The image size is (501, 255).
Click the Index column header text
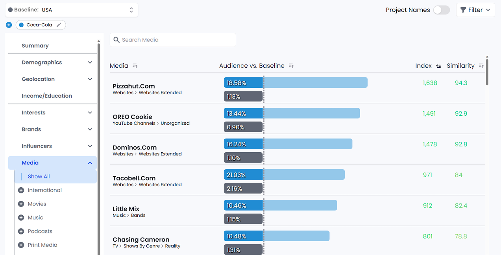pyautogui.click(x=423, y=66)
